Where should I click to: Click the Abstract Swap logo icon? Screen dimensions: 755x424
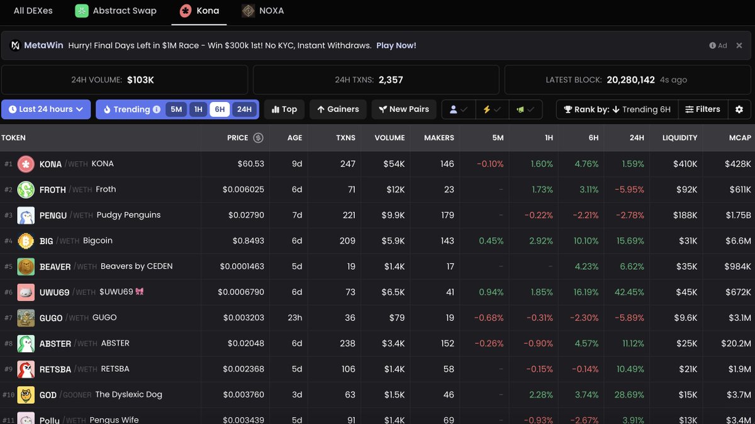82,11
